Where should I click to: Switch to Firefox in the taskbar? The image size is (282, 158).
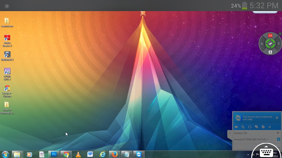(114, 154)
